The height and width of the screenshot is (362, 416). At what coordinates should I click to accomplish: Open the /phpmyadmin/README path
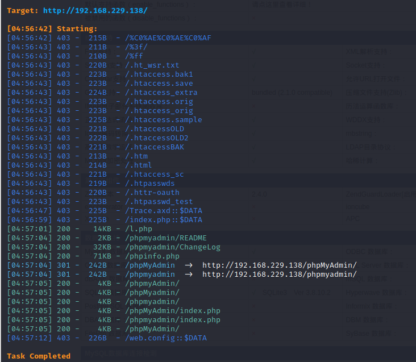click(166, 238)
